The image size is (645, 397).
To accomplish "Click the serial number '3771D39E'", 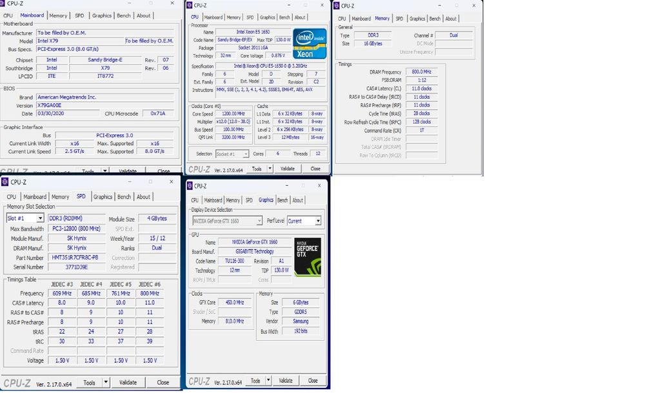I will point(77,267).
